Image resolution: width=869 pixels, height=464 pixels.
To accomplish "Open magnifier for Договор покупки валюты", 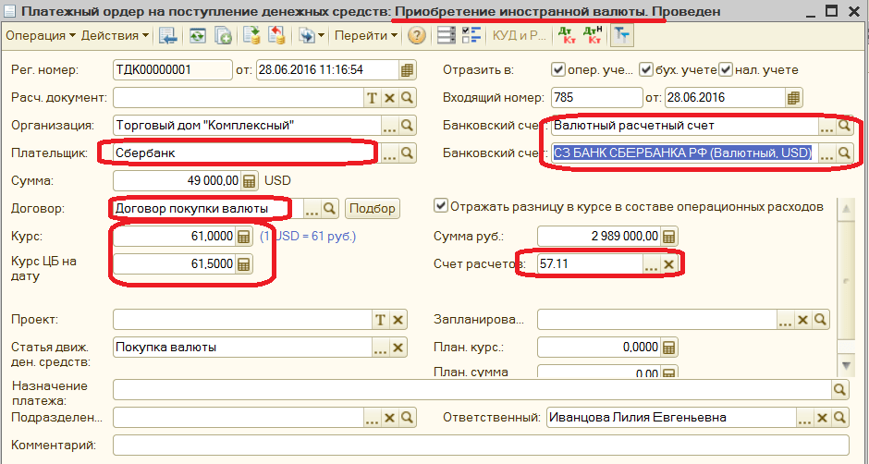I will click(330, 209).
